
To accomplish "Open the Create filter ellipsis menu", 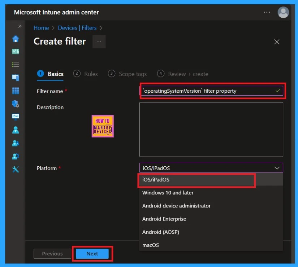I will tap(99, 41).
